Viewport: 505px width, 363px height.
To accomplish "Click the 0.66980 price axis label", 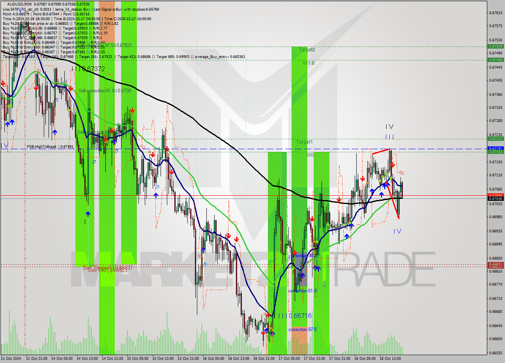I will pyautogui.click(x=496, y=217).
